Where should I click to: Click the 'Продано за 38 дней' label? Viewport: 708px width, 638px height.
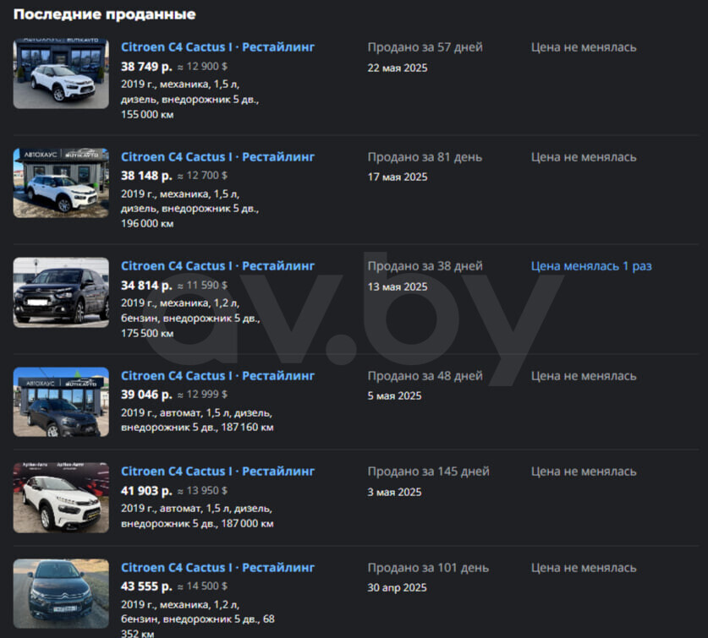coord(425,266)
